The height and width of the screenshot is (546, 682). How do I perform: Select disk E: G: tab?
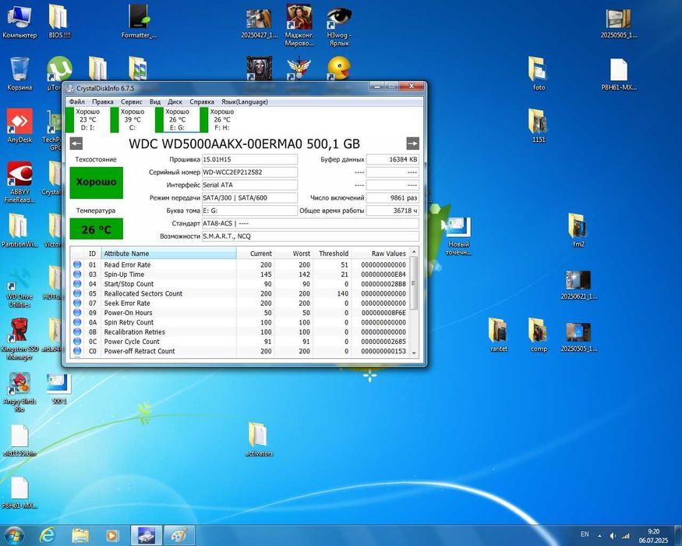point(177,120)
